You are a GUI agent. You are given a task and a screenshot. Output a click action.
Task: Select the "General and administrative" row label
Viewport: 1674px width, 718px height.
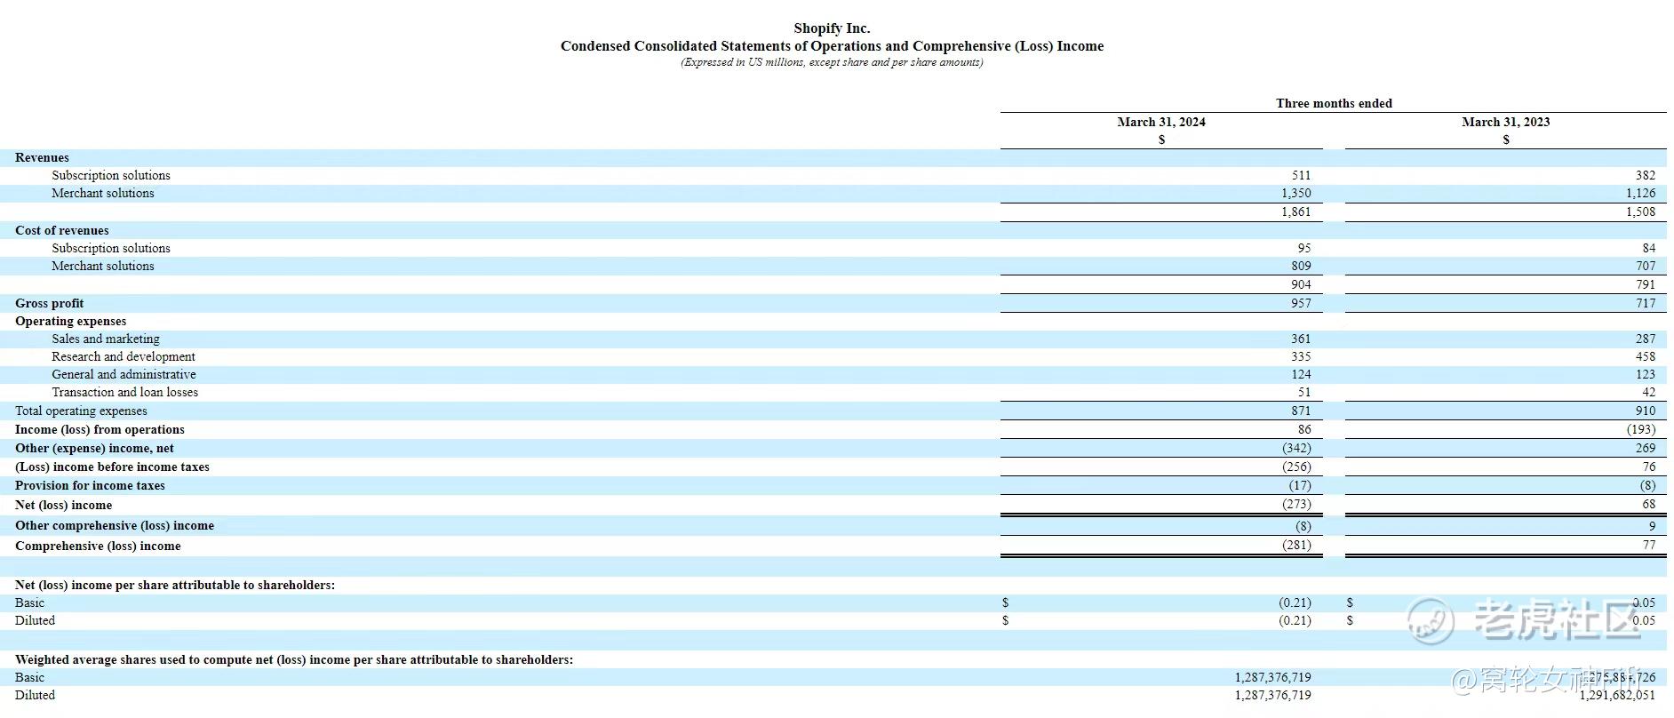click(x=124, y=374)
